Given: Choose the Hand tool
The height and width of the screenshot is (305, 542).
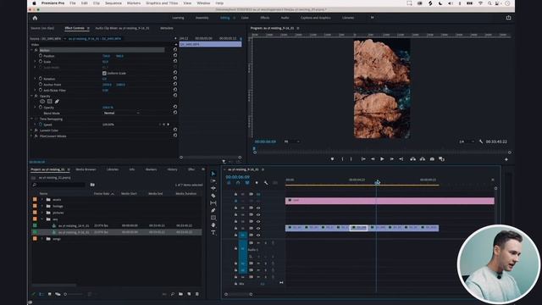Looking at the screenshot, I should 213,225.
